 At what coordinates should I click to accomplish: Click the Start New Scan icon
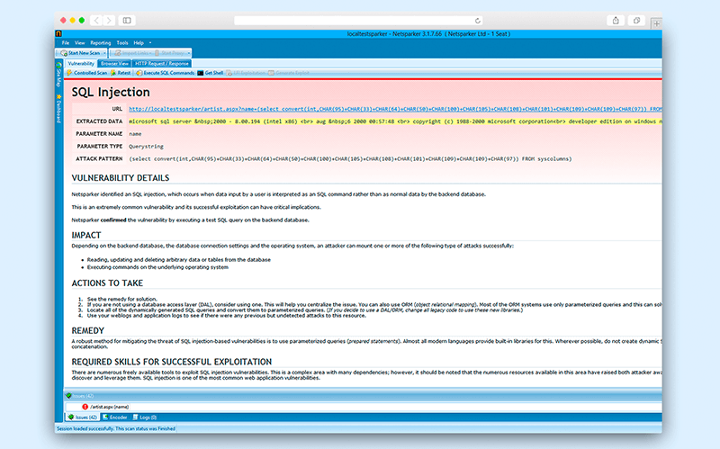(x=64, y=53)
